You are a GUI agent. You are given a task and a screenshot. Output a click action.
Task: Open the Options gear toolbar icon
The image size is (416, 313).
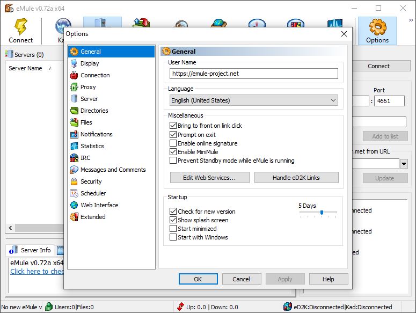[x=377, y=27]
